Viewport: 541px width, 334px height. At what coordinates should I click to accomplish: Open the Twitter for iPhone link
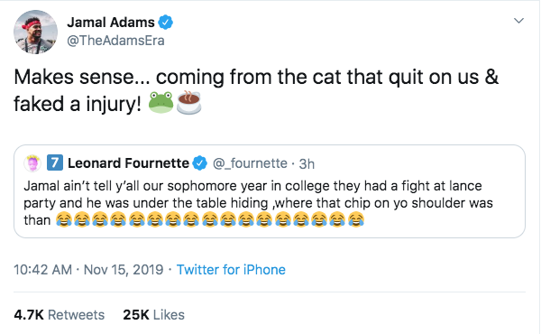tap(231, 269)
